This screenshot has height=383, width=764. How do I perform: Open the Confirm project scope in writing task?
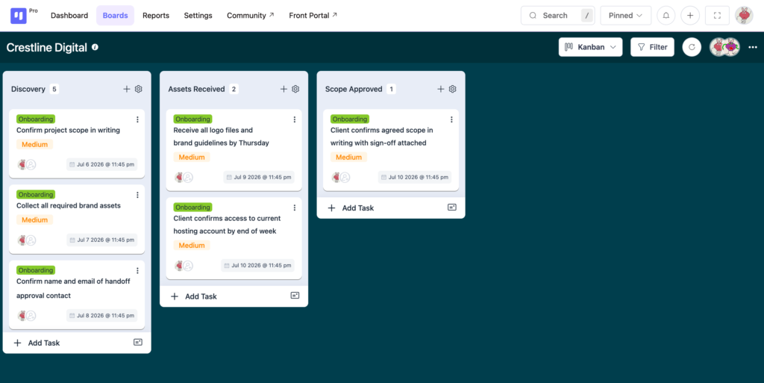68,130
